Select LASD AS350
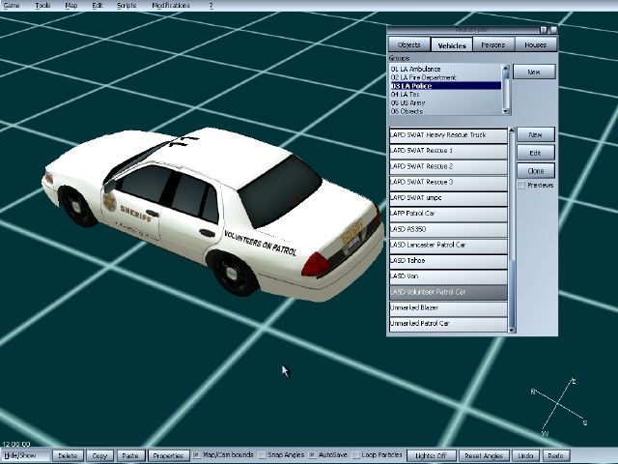The height and width of the screenshot is (464, 618). (x=448, y=229)
